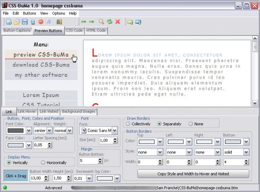
Task: Open the Edit menu
Action: pyautogui.click(x=16, y=13)
